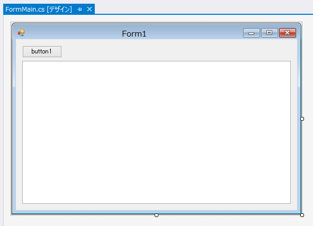Click the bottom-edge sizing handle of Form1
The width and height of the screenshot is (313, 226).
pyautogui.click(x=157, y=215)
